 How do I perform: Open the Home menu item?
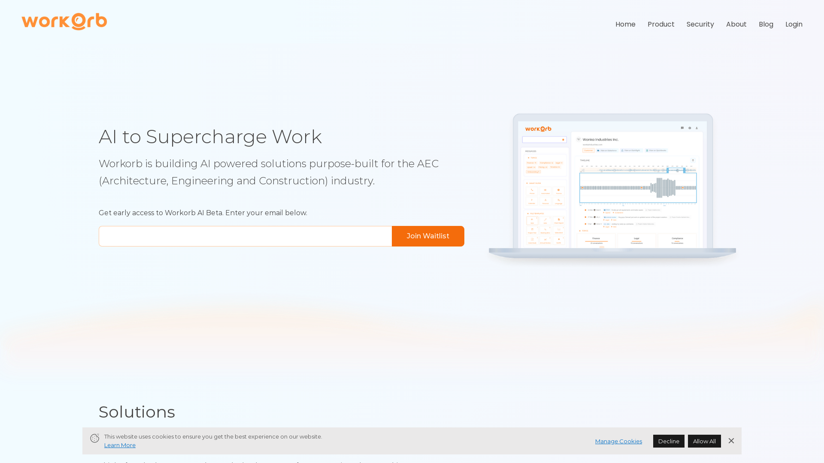coord(625,24)
